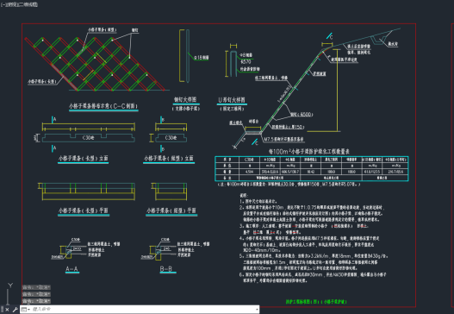The width and height of the screenshot is (454, 314).
Task: Select the 小格子梁条(长型)立面 title
Action: (x=83, y=159)
